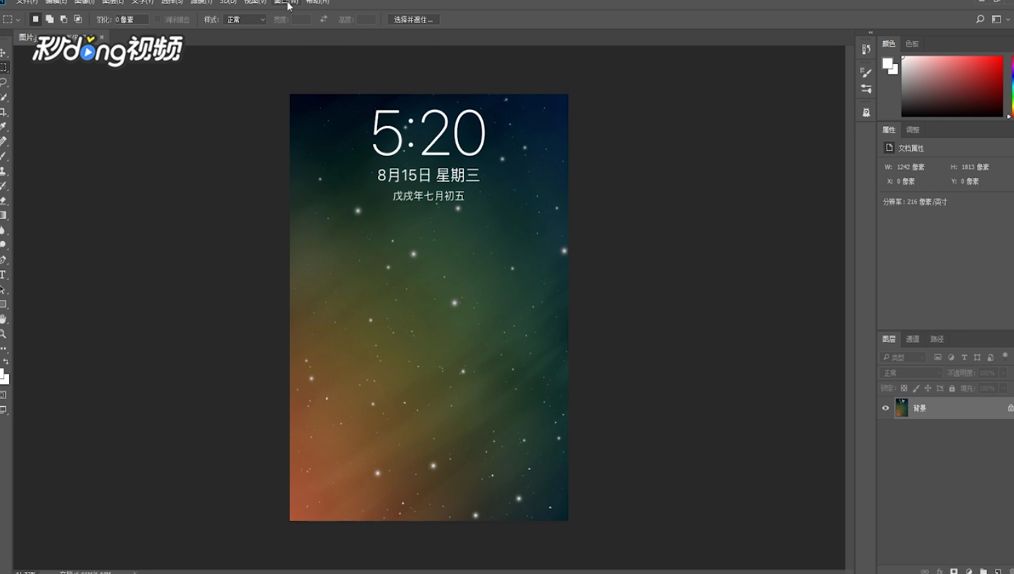Click the layer style fx icon

pos(940,570)
